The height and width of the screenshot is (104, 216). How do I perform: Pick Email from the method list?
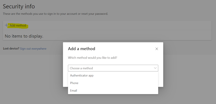tap(73, 90)
